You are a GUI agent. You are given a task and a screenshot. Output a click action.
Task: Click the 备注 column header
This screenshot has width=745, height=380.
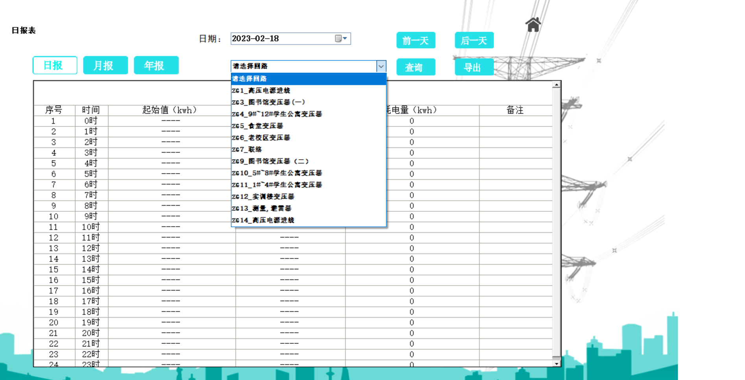[516, 110]
